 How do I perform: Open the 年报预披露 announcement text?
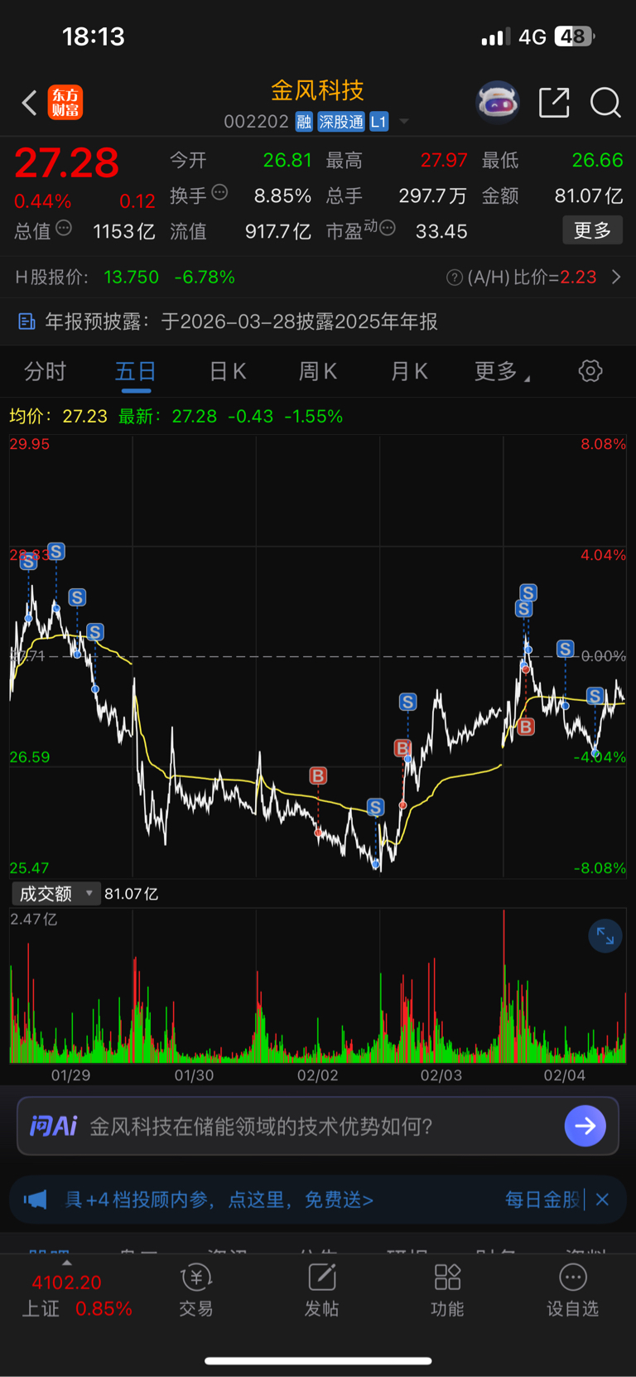point(241,321)
